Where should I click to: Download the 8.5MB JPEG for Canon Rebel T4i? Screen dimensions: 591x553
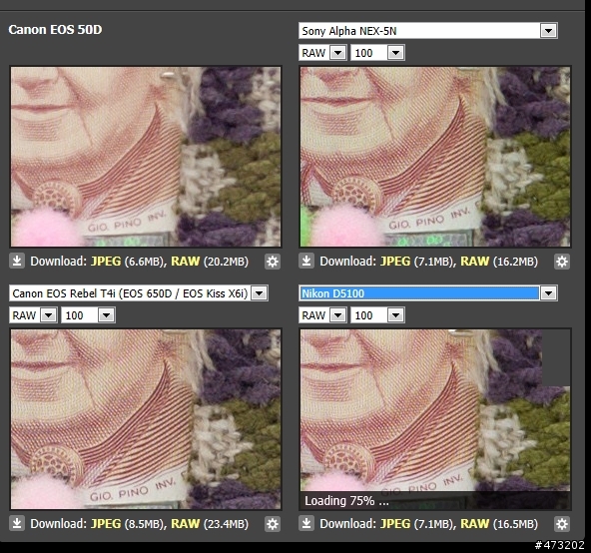(x=106, y=524)
